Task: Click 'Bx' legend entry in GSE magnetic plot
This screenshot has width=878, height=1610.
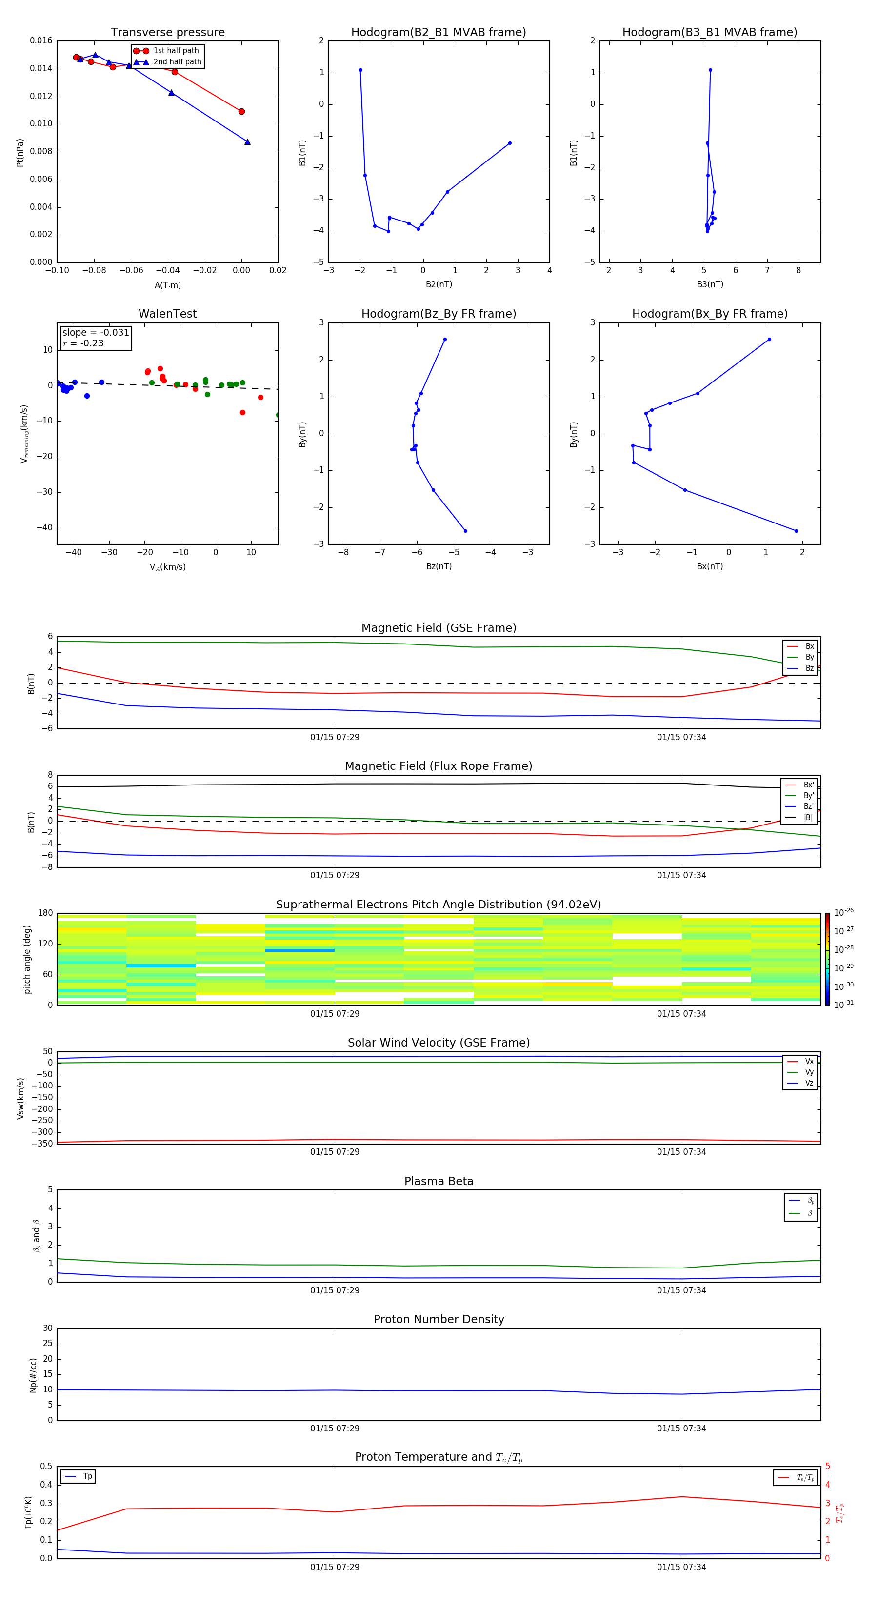Action: point(800,646)
